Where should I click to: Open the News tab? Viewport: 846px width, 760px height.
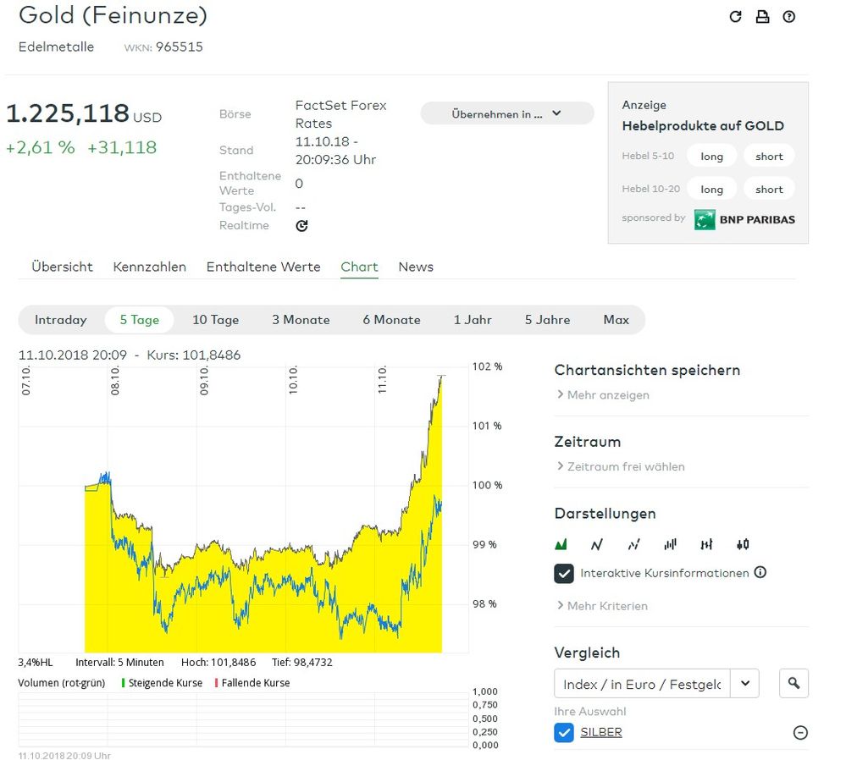point(416,267)
